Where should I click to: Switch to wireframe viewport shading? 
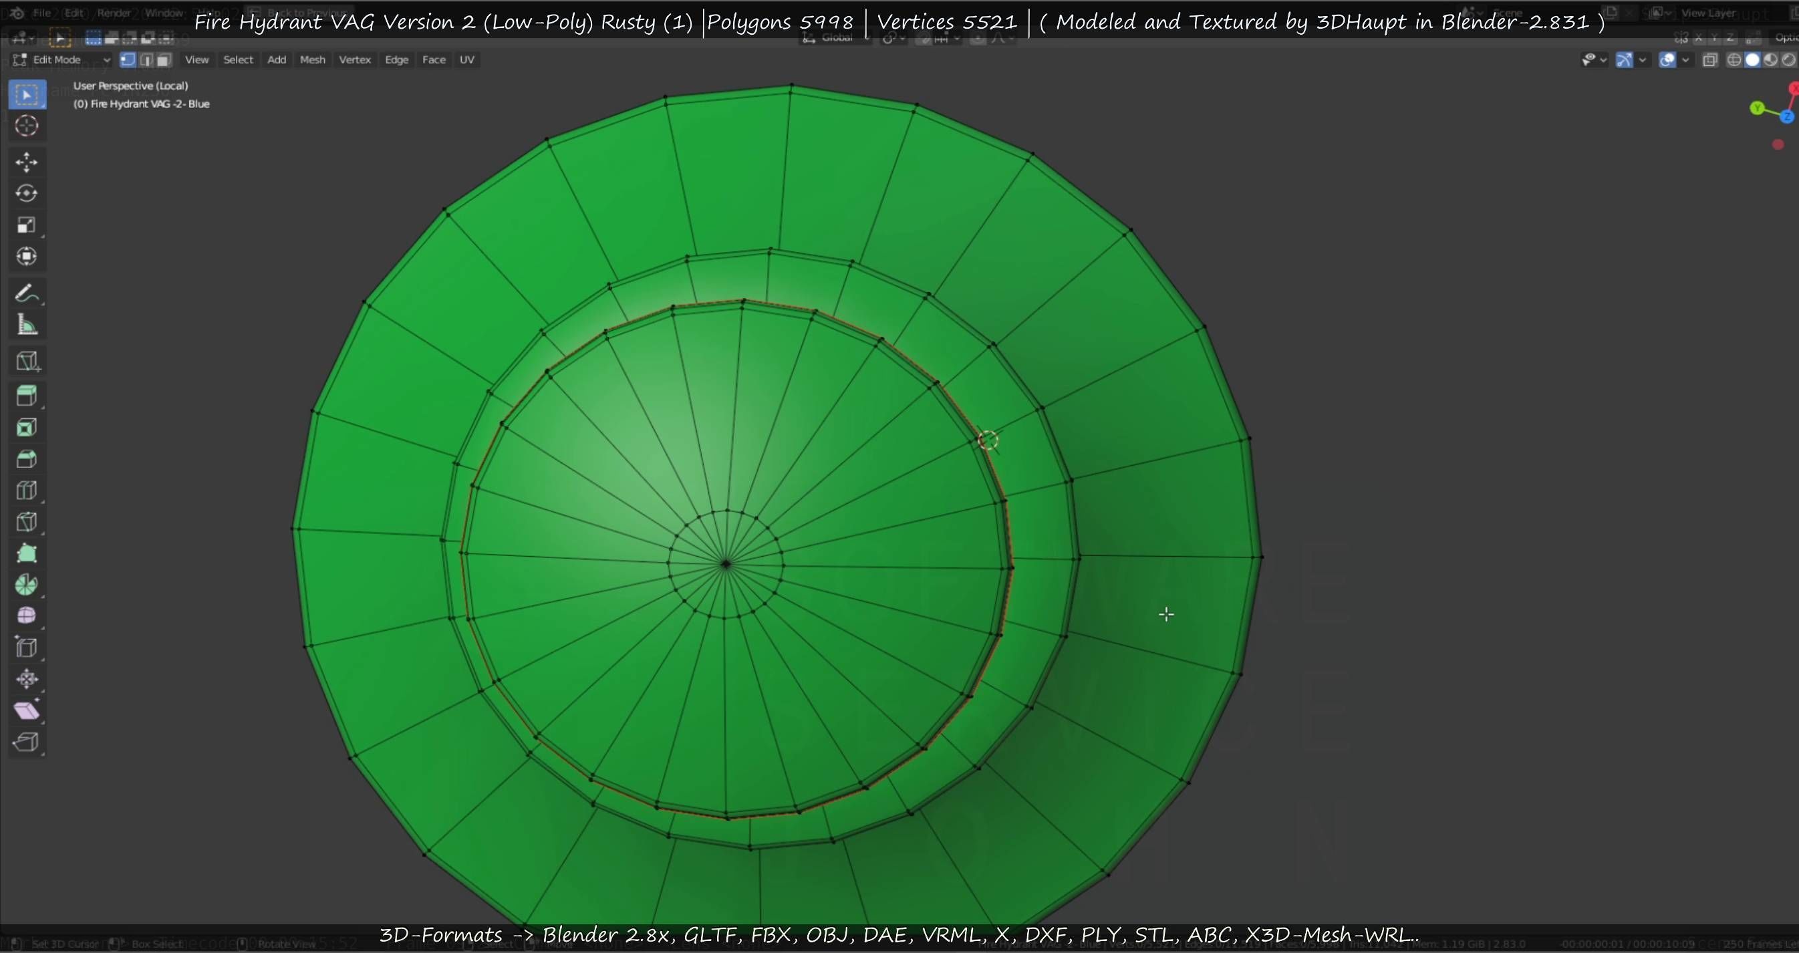(1734, 60)
